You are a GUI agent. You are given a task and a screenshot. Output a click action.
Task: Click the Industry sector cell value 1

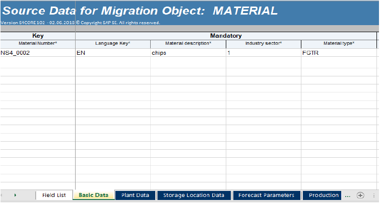tap(263, 53)
